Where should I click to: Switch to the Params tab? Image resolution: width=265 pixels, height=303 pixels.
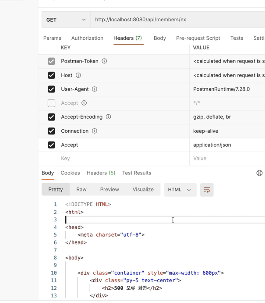(52, 38)
